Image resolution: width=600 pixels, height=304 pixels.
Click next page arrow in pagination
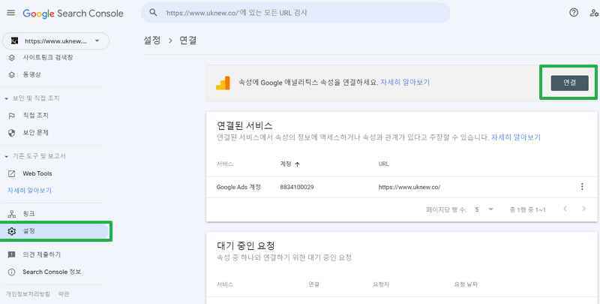click(x=584, y=209)
